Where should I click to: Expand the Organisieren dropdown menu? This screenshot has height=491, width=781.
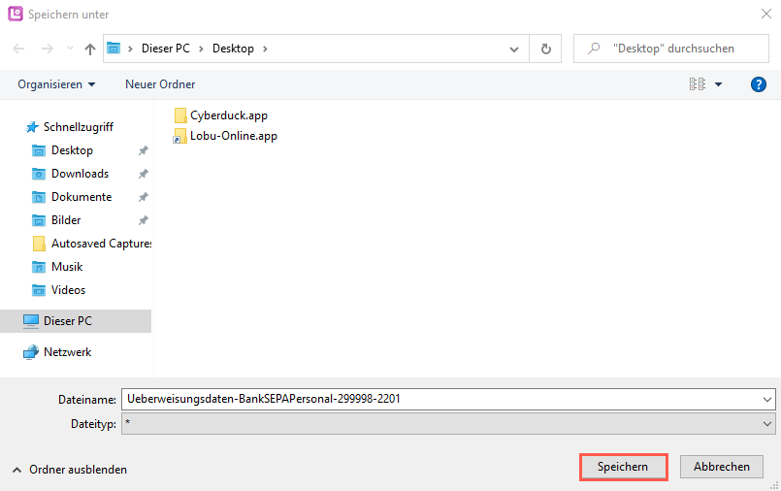click(x=56, y=84)
